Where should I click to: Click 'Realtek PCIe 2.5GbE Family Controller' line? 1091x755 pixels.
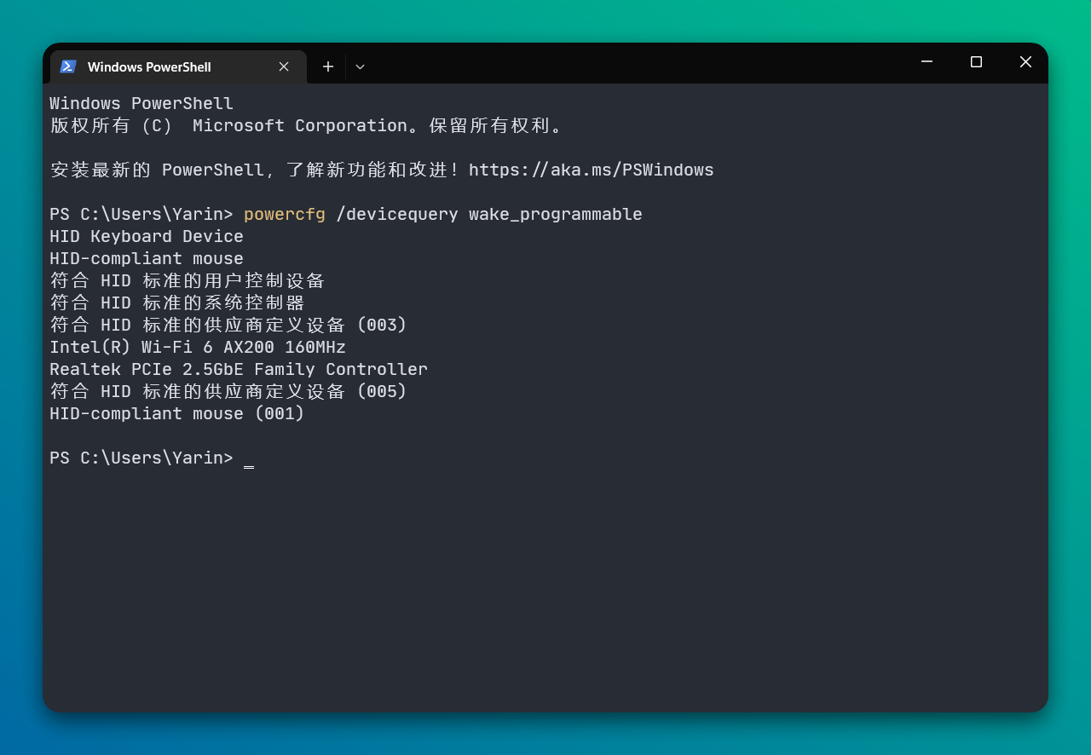(239, 369)
